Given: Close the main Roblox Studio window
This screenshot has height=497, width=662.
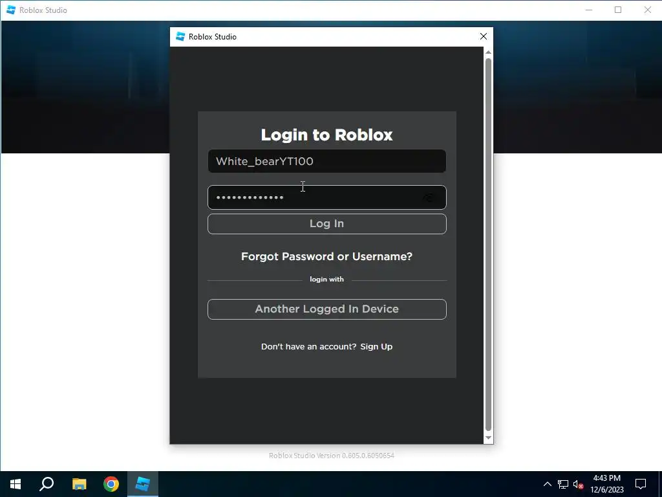Looking at the screenshot, I should click(x=648, y=10).
